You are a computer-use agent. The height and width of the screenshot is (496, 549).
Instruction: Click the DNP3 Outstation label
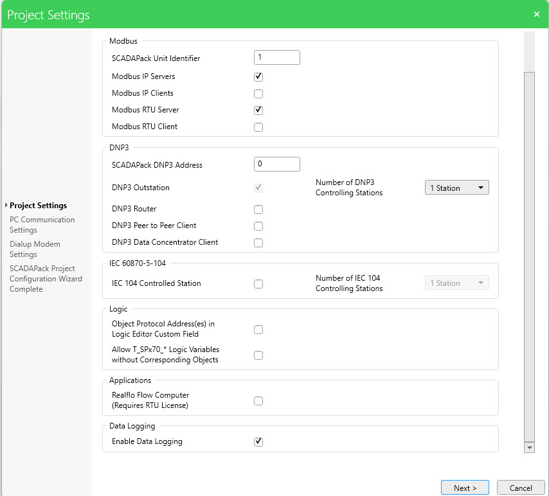[x=140, y=188]
